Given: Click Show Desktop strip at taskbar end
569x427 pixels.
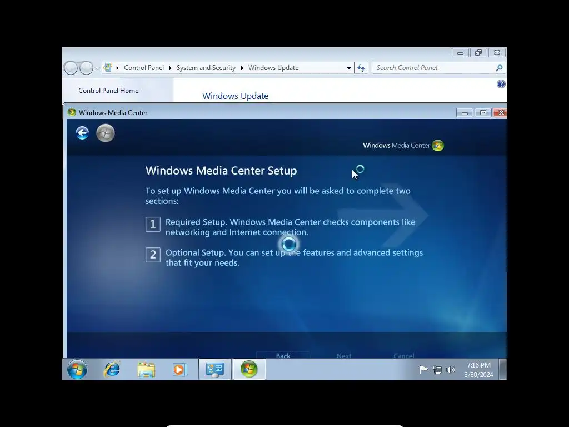Looking at the screenshot, I should click(502, 369).
